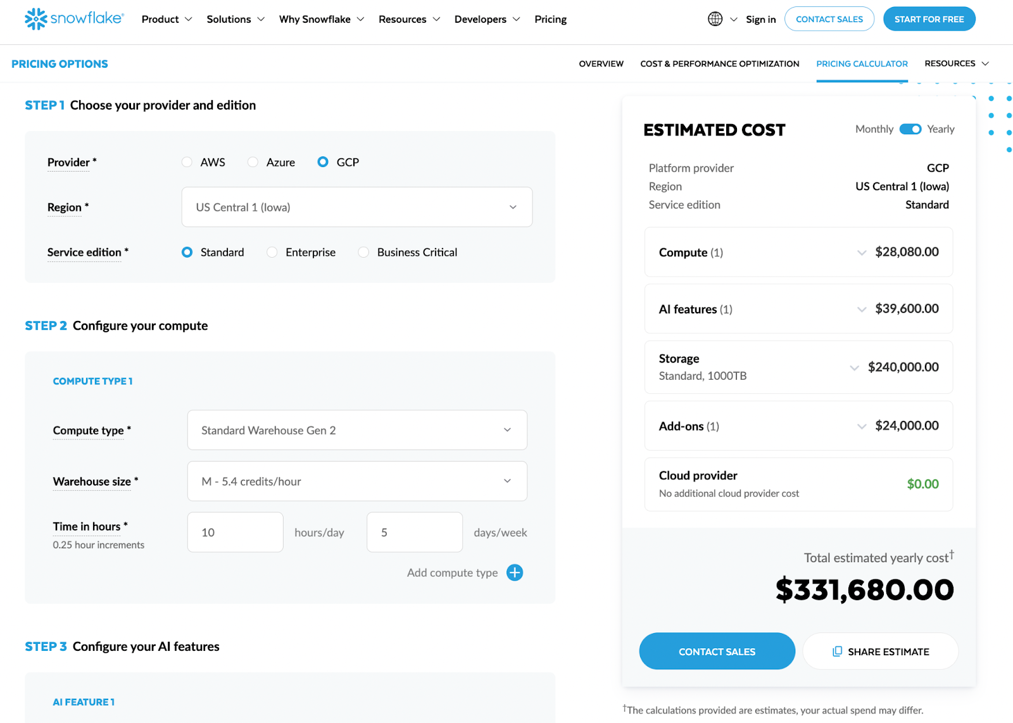Open the Warehouse size dropdown
1013x723 pixels.
click(x=357, y=481)
